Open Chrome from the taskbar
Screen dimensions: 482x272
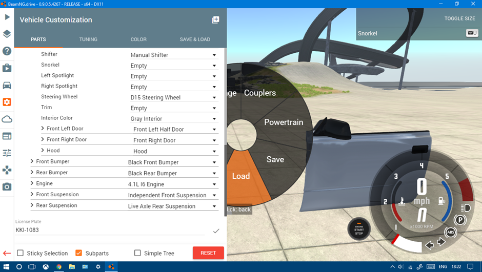pos(59,267)
